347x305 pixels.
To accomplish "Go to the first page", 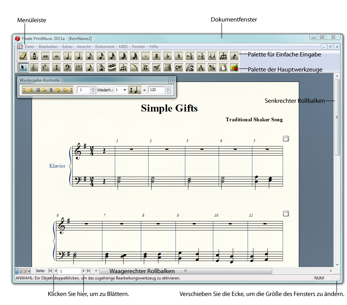I will coord(51,271).
